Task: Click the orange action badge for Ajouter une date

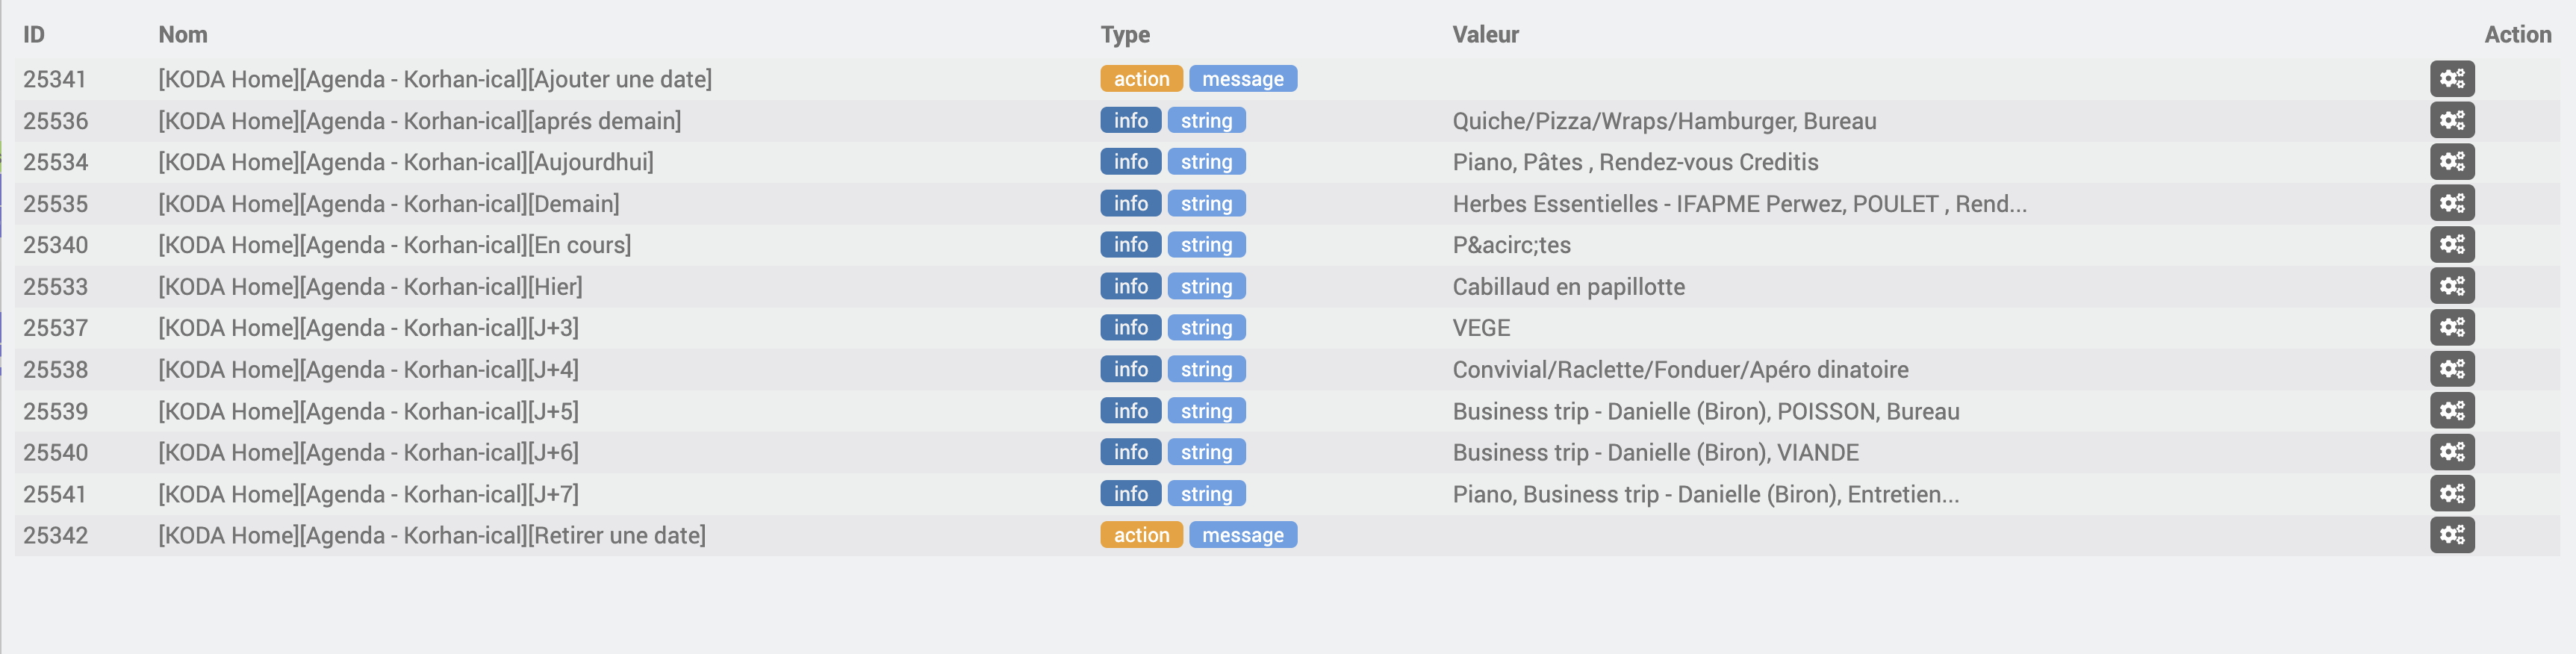Action: pyautogui.click(x=1141, y=79)
